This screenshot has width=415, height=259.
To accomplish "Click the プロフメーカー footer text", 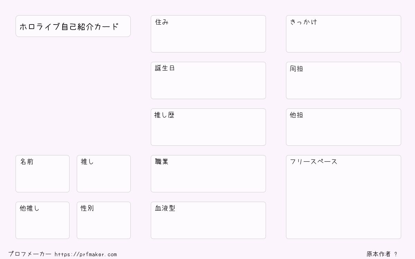I will coord(30,254).
